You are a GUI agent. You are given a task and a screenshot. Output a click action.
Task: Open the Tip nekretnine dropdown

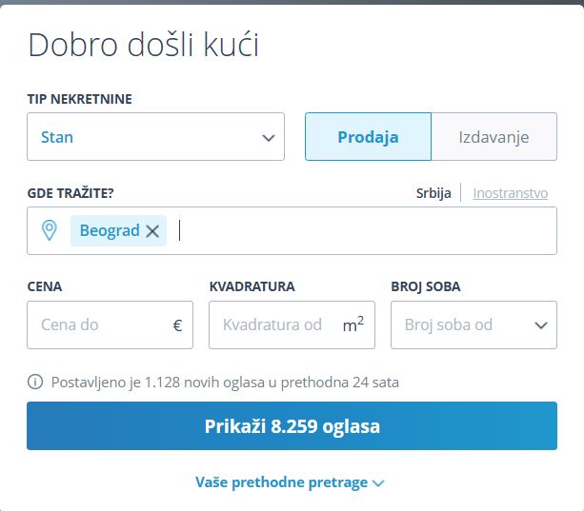coord(155,137)
